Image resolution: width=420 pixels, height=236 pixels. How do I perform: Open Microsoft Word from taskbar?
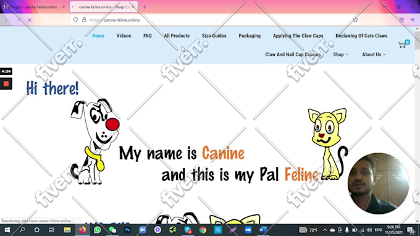tap(262, 230)
